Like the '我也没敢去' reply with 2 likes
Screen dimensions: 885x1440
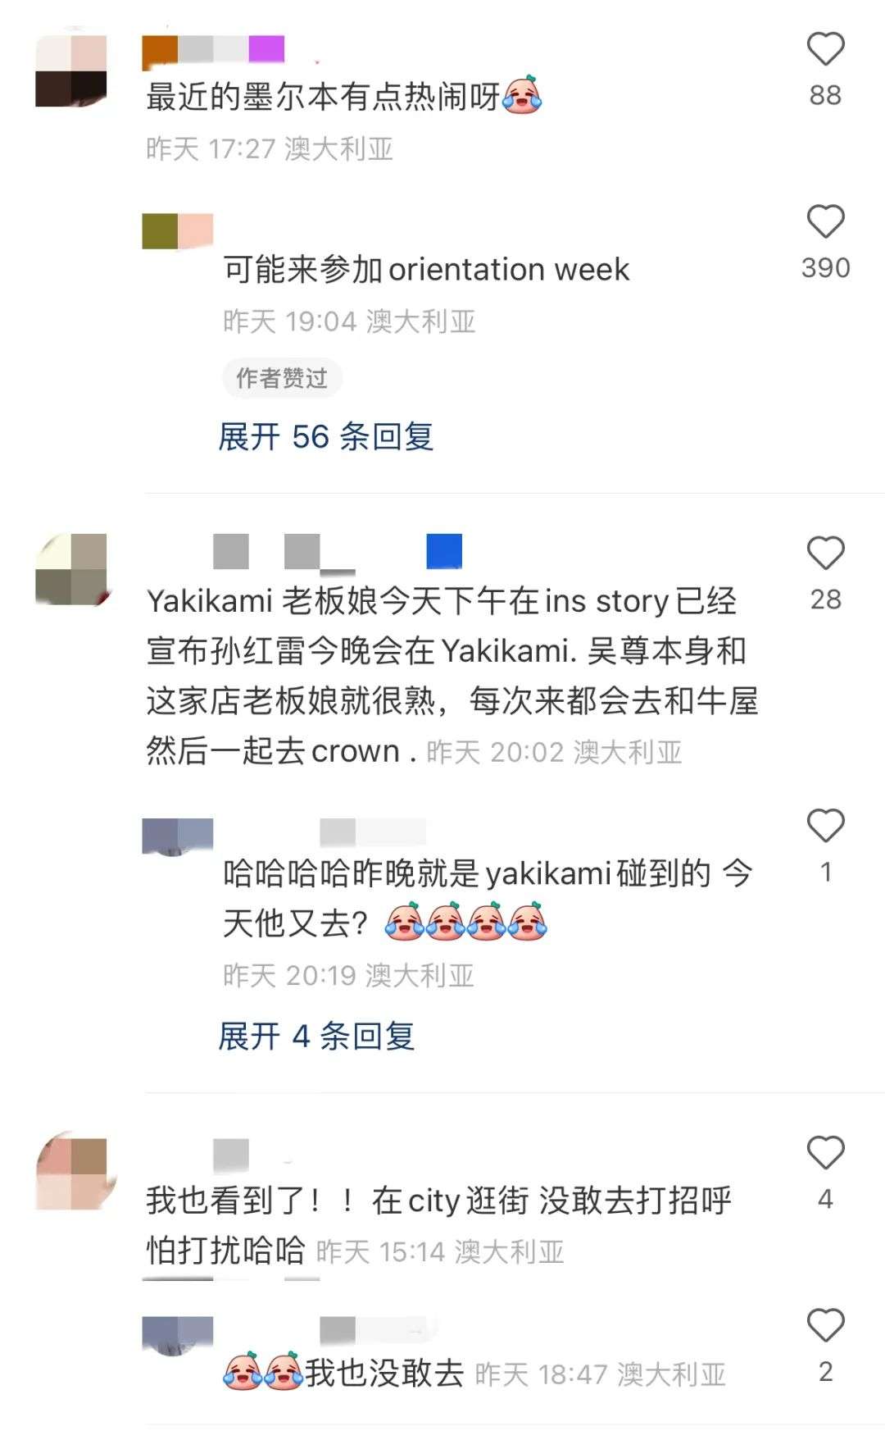point(825,1325)
